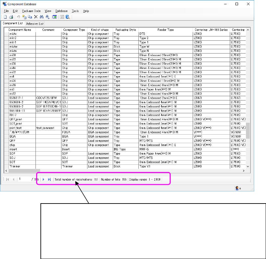Click the New document toolbar icon
This screenshot has height=259, width=266.
(x=5, y=17)
